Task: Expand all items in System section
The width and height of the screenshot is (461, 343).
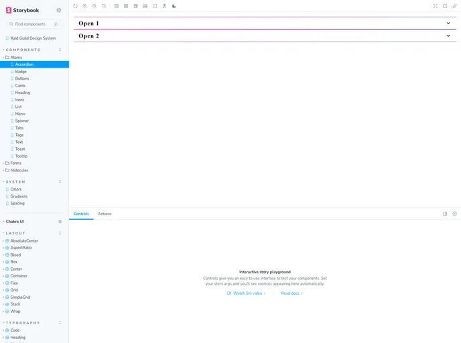Action: (60, 182)
